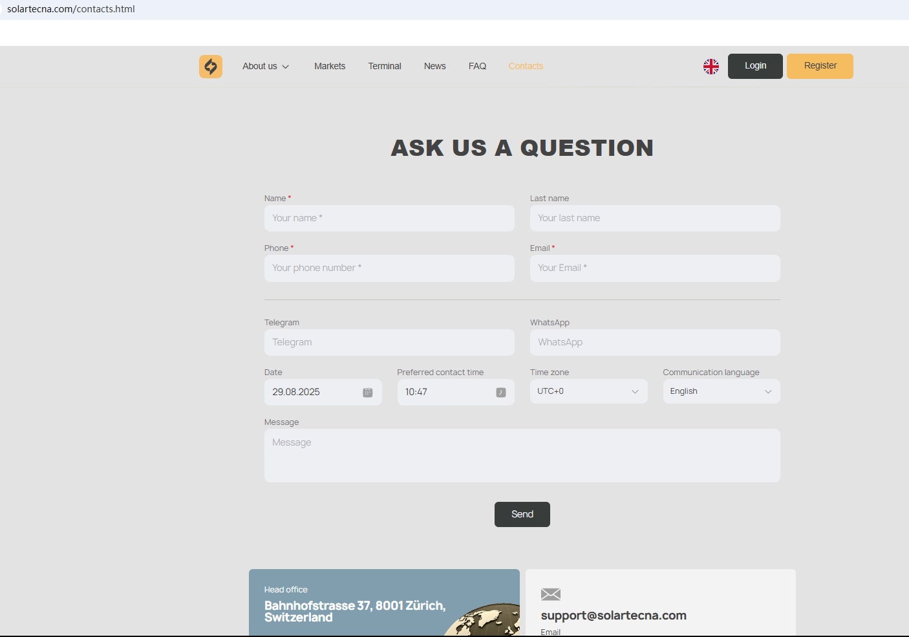Select the Your phone number field

[389, 268]
